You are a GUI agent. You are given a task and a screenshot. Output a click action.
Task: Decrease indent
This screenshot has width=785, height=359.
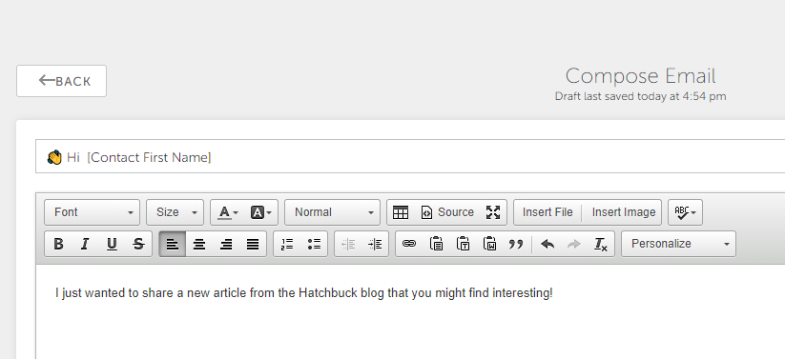(348, 244)
